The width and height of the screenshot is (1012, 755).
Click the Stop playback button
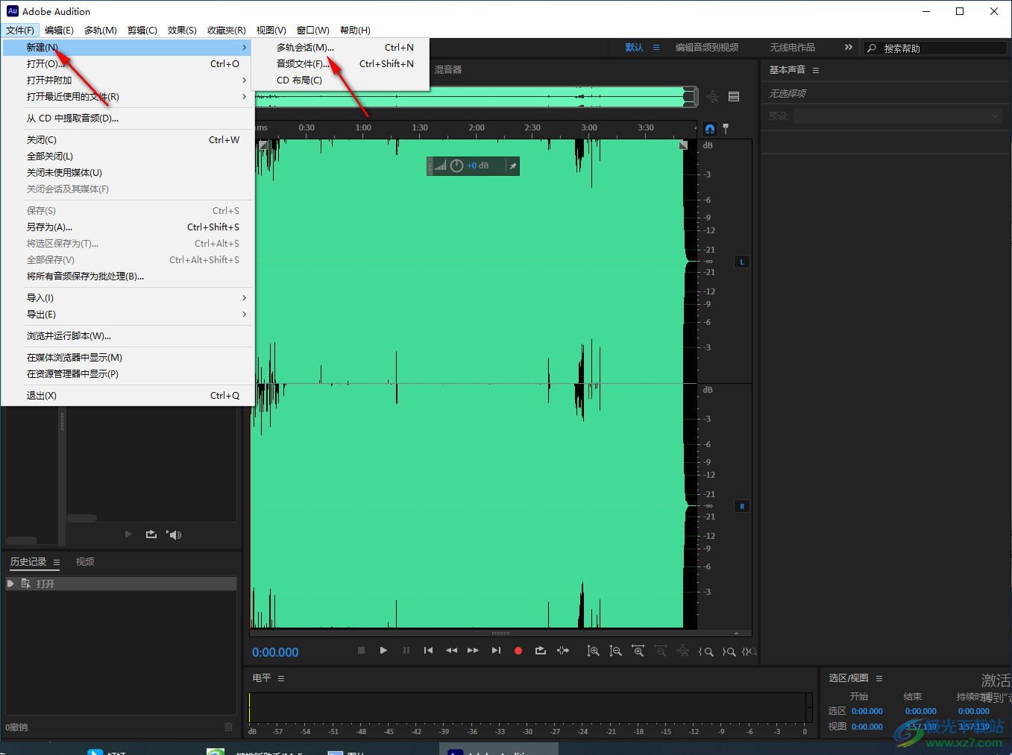[361, 651]
